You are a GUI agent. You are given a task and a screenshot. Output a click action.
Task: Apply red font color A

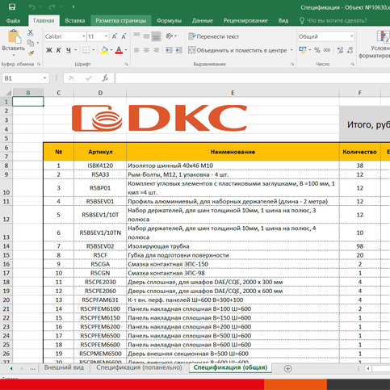[x=119, y=50]
